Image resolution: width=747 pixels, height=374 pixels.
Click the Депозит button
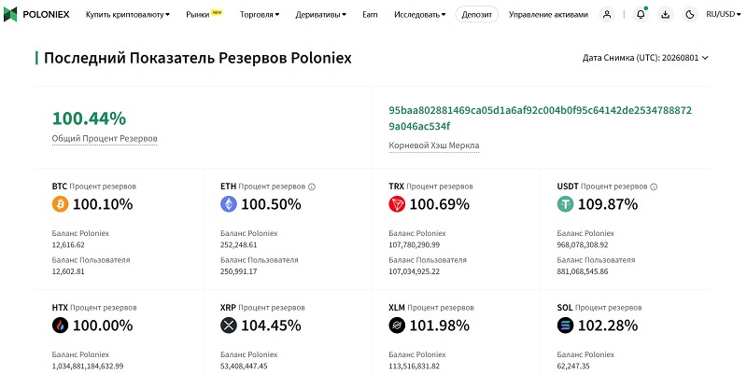[477, 14]
